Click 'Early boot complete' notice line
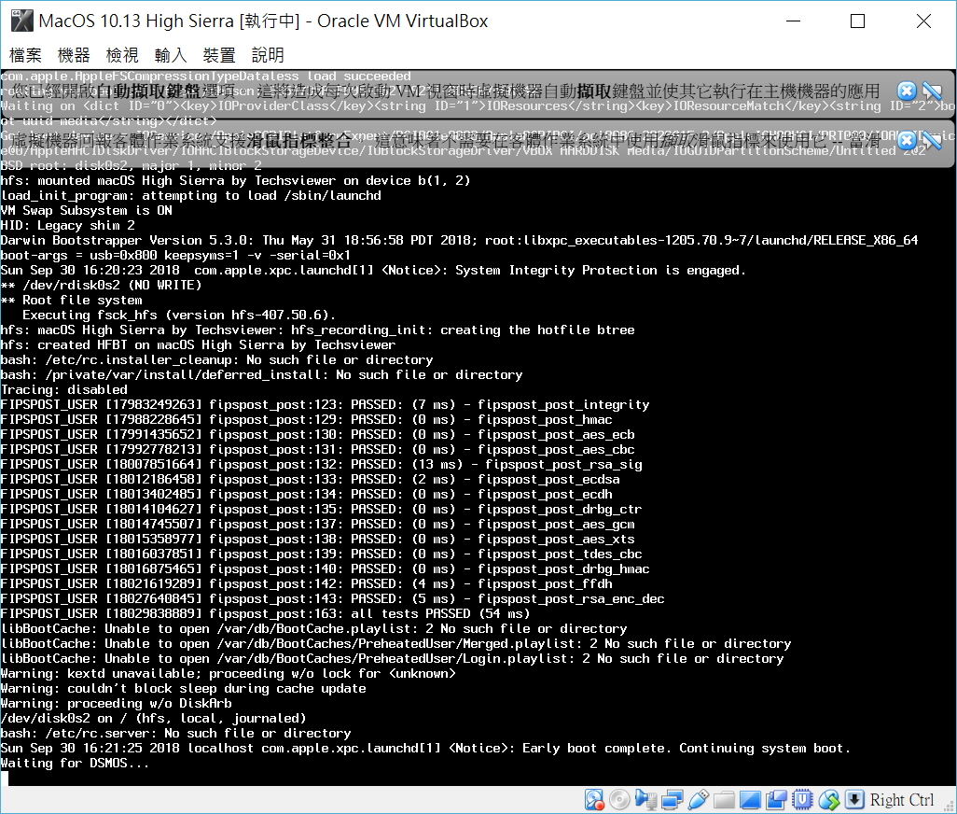 [425, 749]
